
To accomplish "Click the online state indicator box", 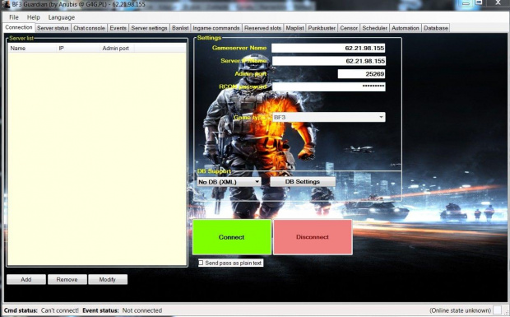I will tap(497, 310).
